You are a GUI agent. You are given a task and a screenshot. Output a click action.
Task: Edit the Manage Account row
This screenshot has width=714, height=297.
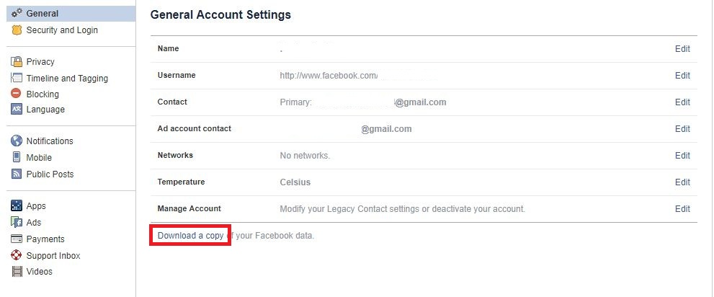click(x=682, y=209)
